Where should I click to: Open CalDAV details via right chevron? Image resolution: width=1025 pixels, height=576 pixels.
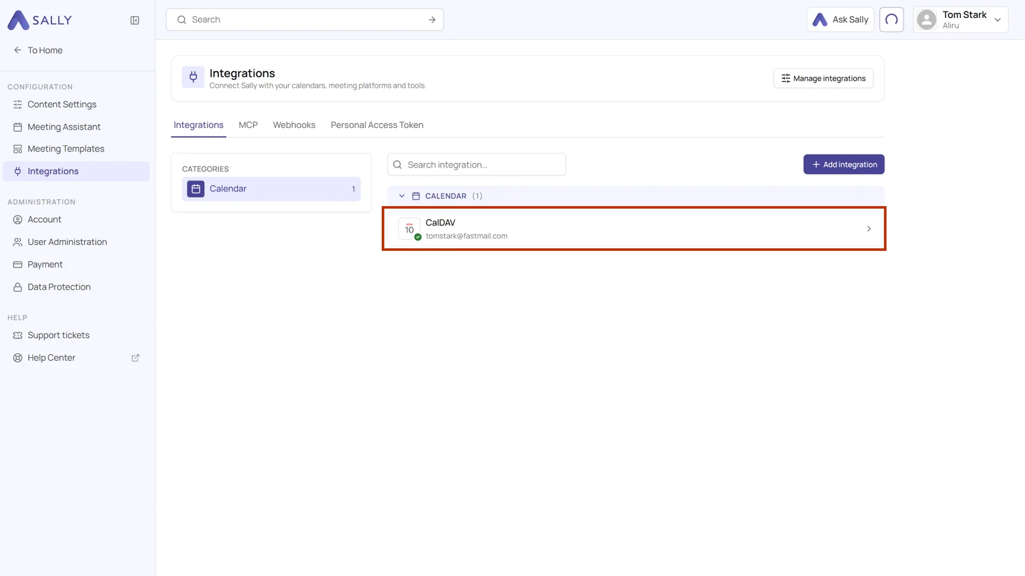(x=869, y=228)
